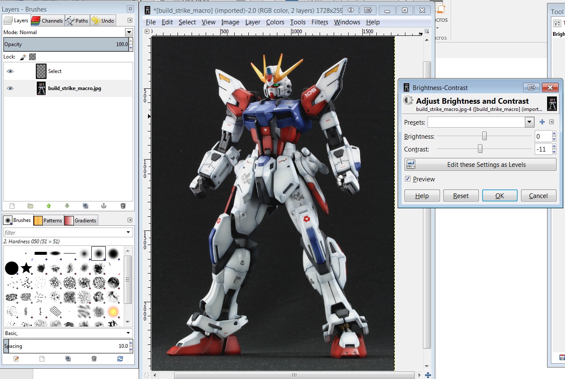Select the selected Hardness 050 brush
The width and height of the screenshot is (565, 379).
pos(99,254)
